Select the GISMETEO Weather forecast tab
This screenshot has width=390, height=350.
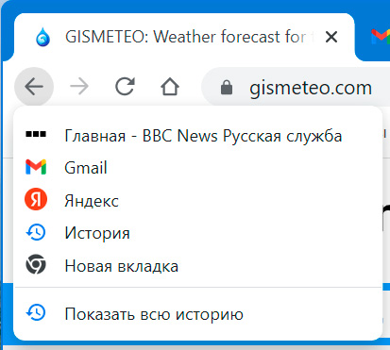coord(184,37)
